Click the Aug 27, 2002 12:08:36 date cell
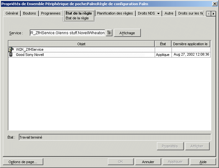The width and height of the screenshot is (219, 168). pos(191,55)
